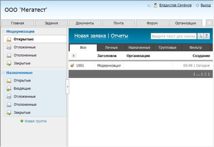The width and height of the screenshot is (214, 147).
Task: Click clock folder icon of Отложенные under Назначенные
Action: (x=9, y=96)
